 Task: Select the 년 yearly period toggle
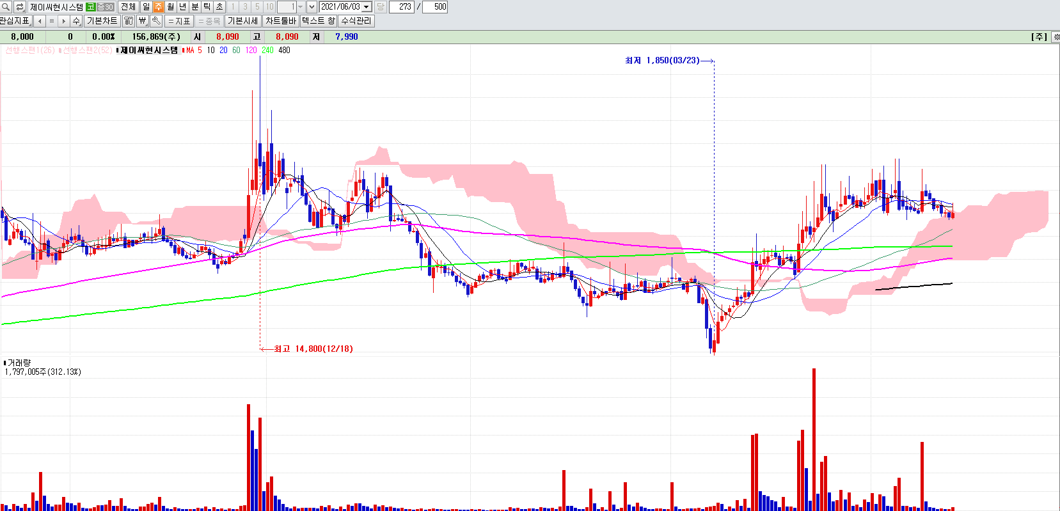[182, 6]
